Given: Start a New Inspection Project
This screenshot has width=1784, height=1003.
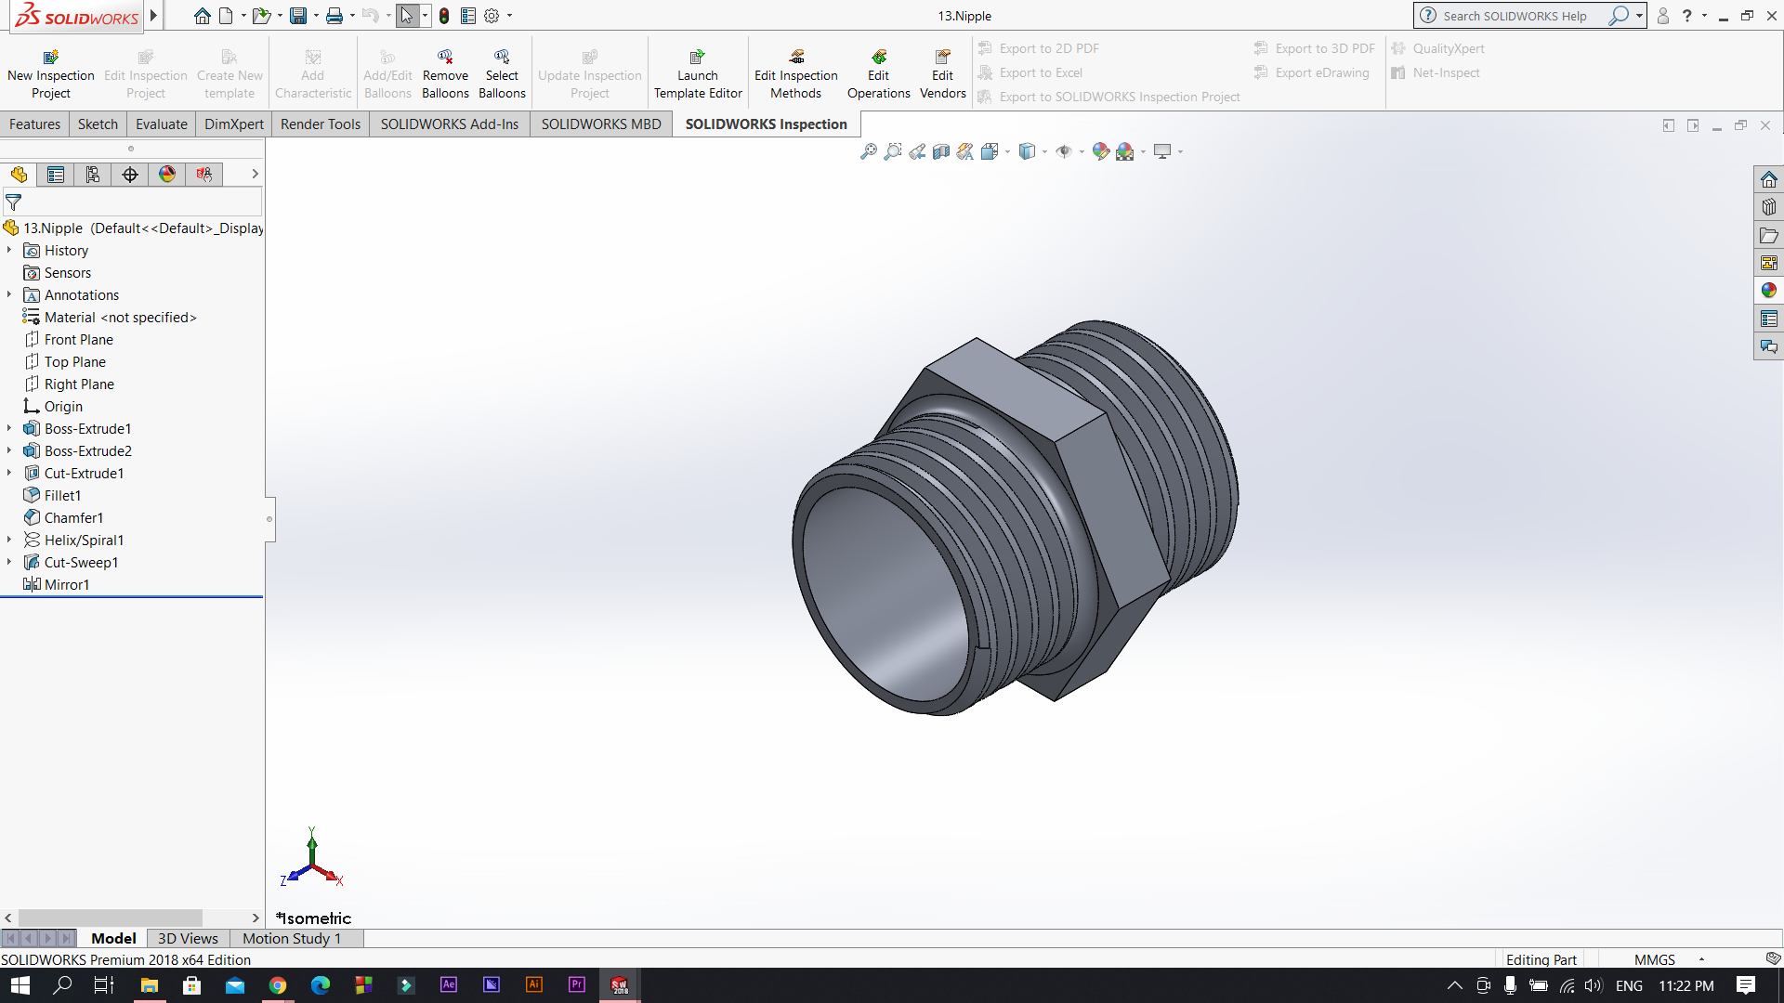Looking at the screenshot, I should (50, 74).
